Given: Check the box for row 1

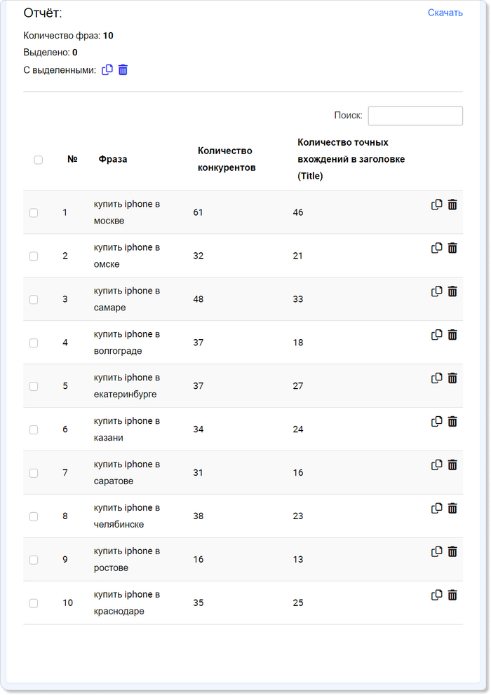Looking at the screenshot, I should [x=34, y=213].
